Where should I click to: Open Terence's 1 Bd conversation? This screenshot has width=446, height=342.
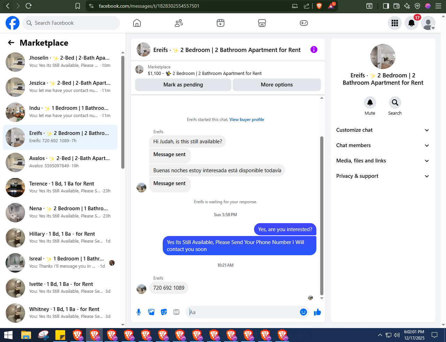pos(60,188)
